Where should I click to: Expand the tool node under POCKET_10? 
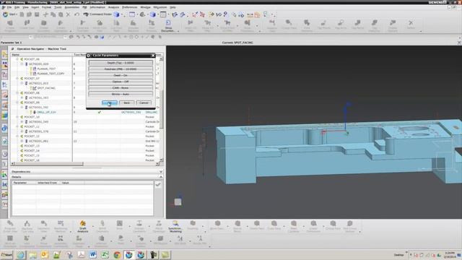point(22,122)
